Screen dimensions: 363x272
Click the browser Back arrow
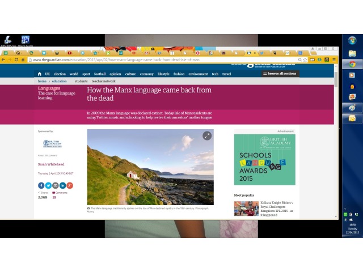3,59
